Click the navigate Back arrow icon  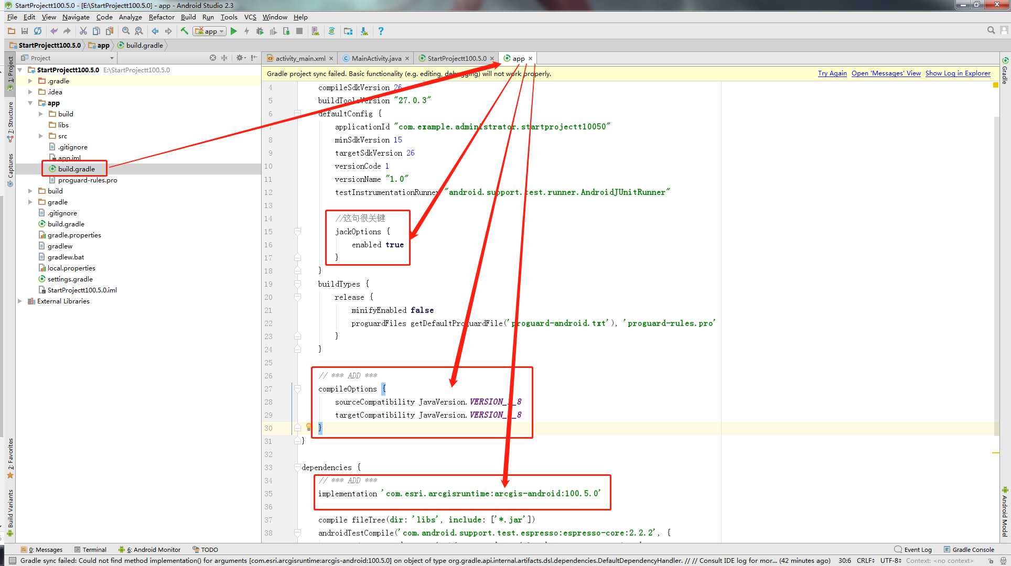pos(155,31)
